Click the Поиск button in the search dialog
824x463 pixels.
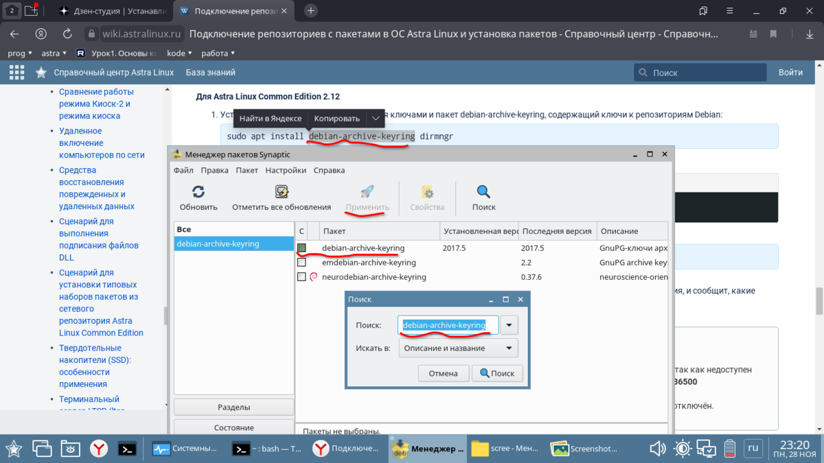point(498,373)
